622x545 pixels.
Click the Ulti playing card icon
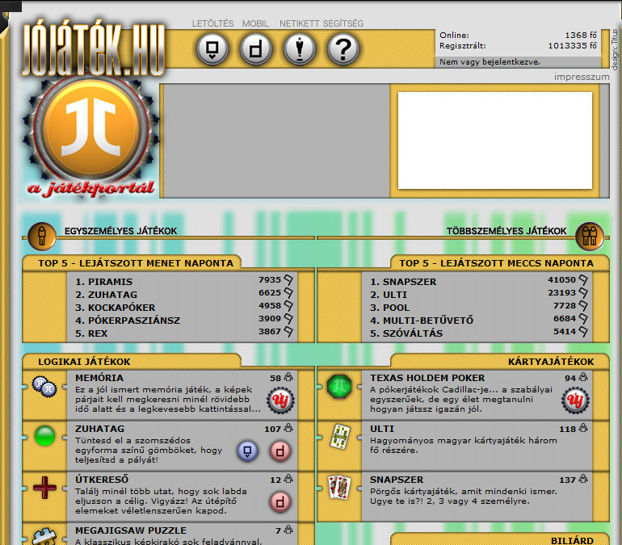point(339,438)
